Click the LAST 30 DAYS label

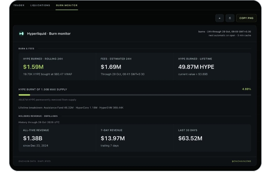pyautogui.click(x=188, y=130)
